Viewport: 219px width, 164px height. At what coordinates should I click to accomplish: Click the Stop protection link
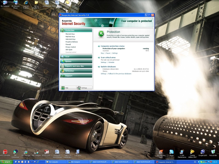click(102, 53)
